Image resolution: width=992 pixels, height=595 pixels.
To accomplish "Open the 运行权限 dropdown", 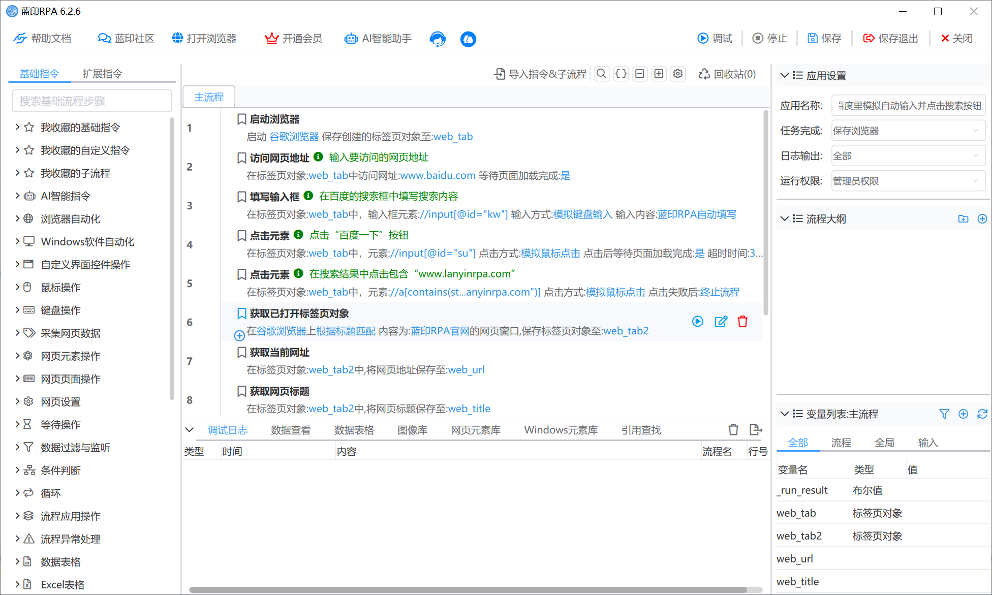I will coord(908,181).
